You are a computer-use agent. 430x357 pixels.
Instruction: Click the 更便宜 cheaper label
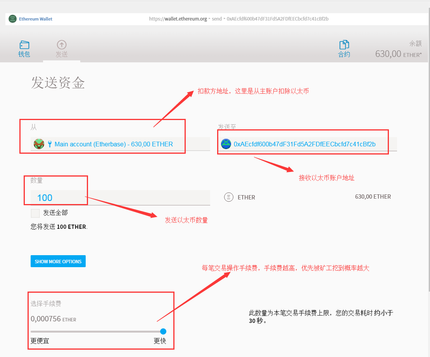(40, 341)
